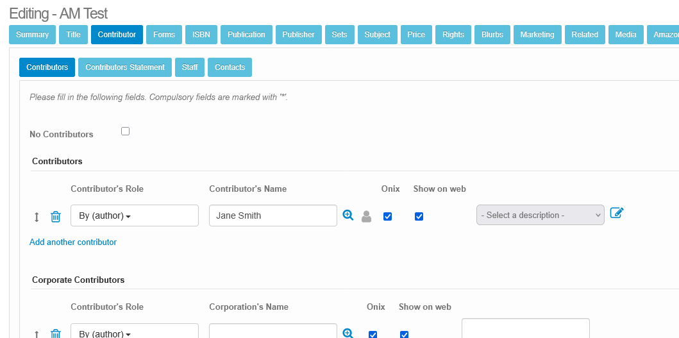Search for contributor using magnifier next to Jane Smith
This screenshot has width=679, height=338.
pos(348,215)
